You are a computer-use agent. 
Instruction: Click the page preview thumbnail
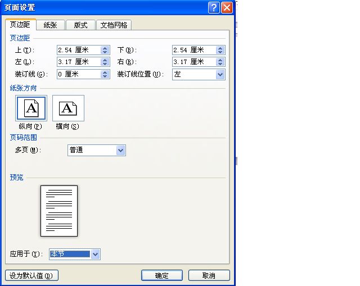[59, 211]
